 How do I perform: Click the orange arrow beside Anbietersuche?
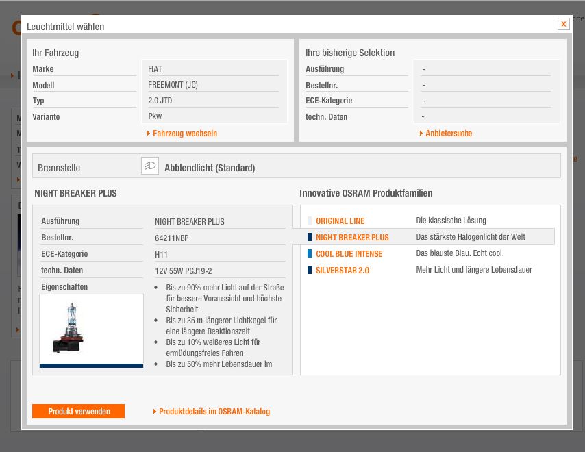[x=421, y=134]
